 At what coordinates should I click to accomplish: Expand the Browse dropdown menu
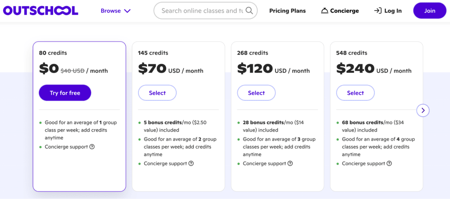click(116, 11)
